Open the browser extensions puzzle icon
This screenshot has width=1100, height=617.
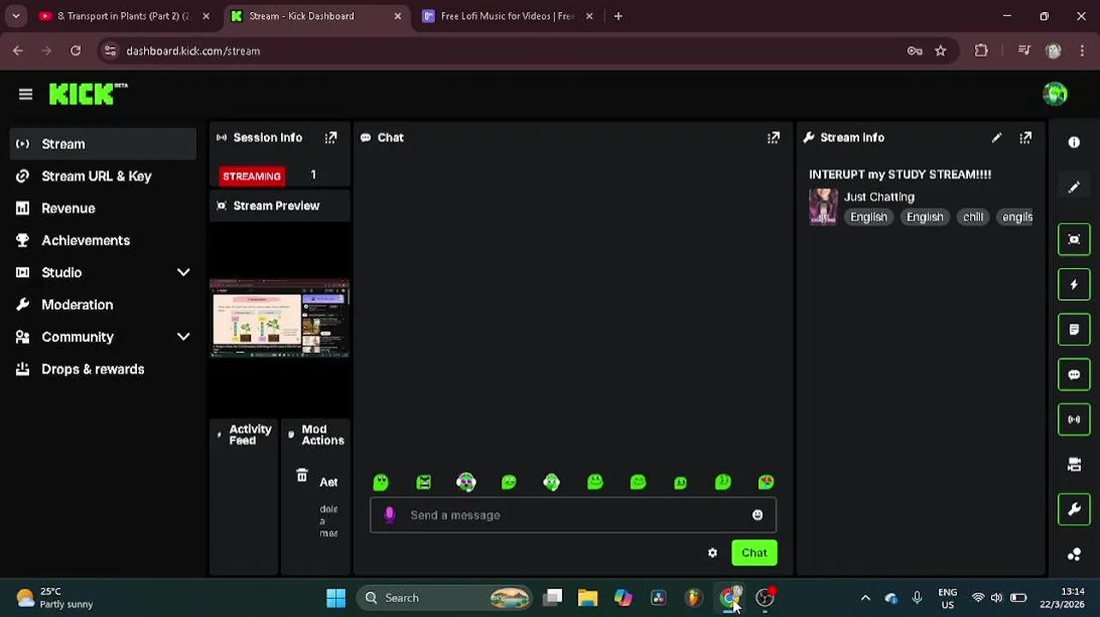coord(981,51)
